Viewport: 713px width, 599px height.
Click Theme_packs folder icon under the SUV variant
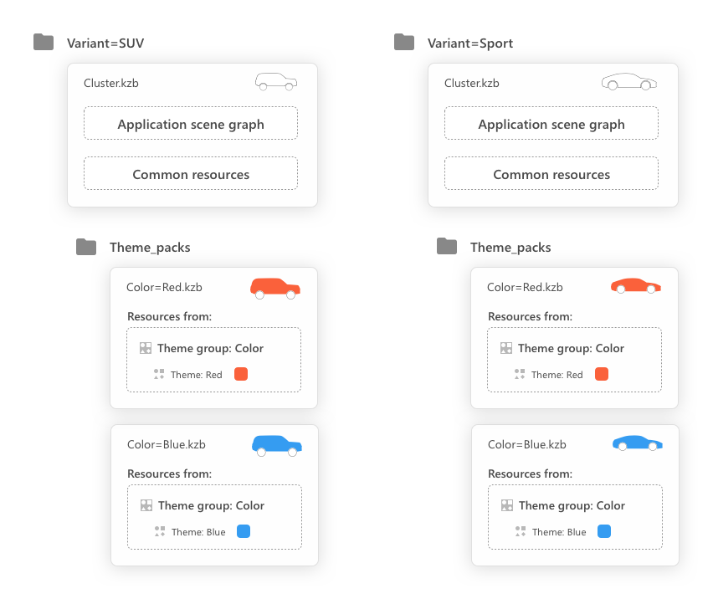point(86,247)
